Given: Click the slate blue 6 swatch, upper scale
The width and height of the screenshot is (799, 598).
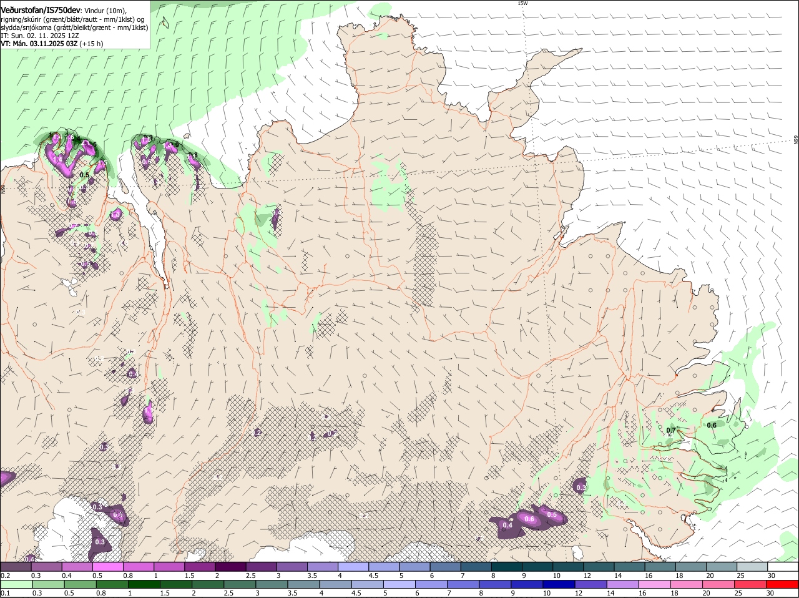Looking at the screenshot, I should [x=445, y=567].
